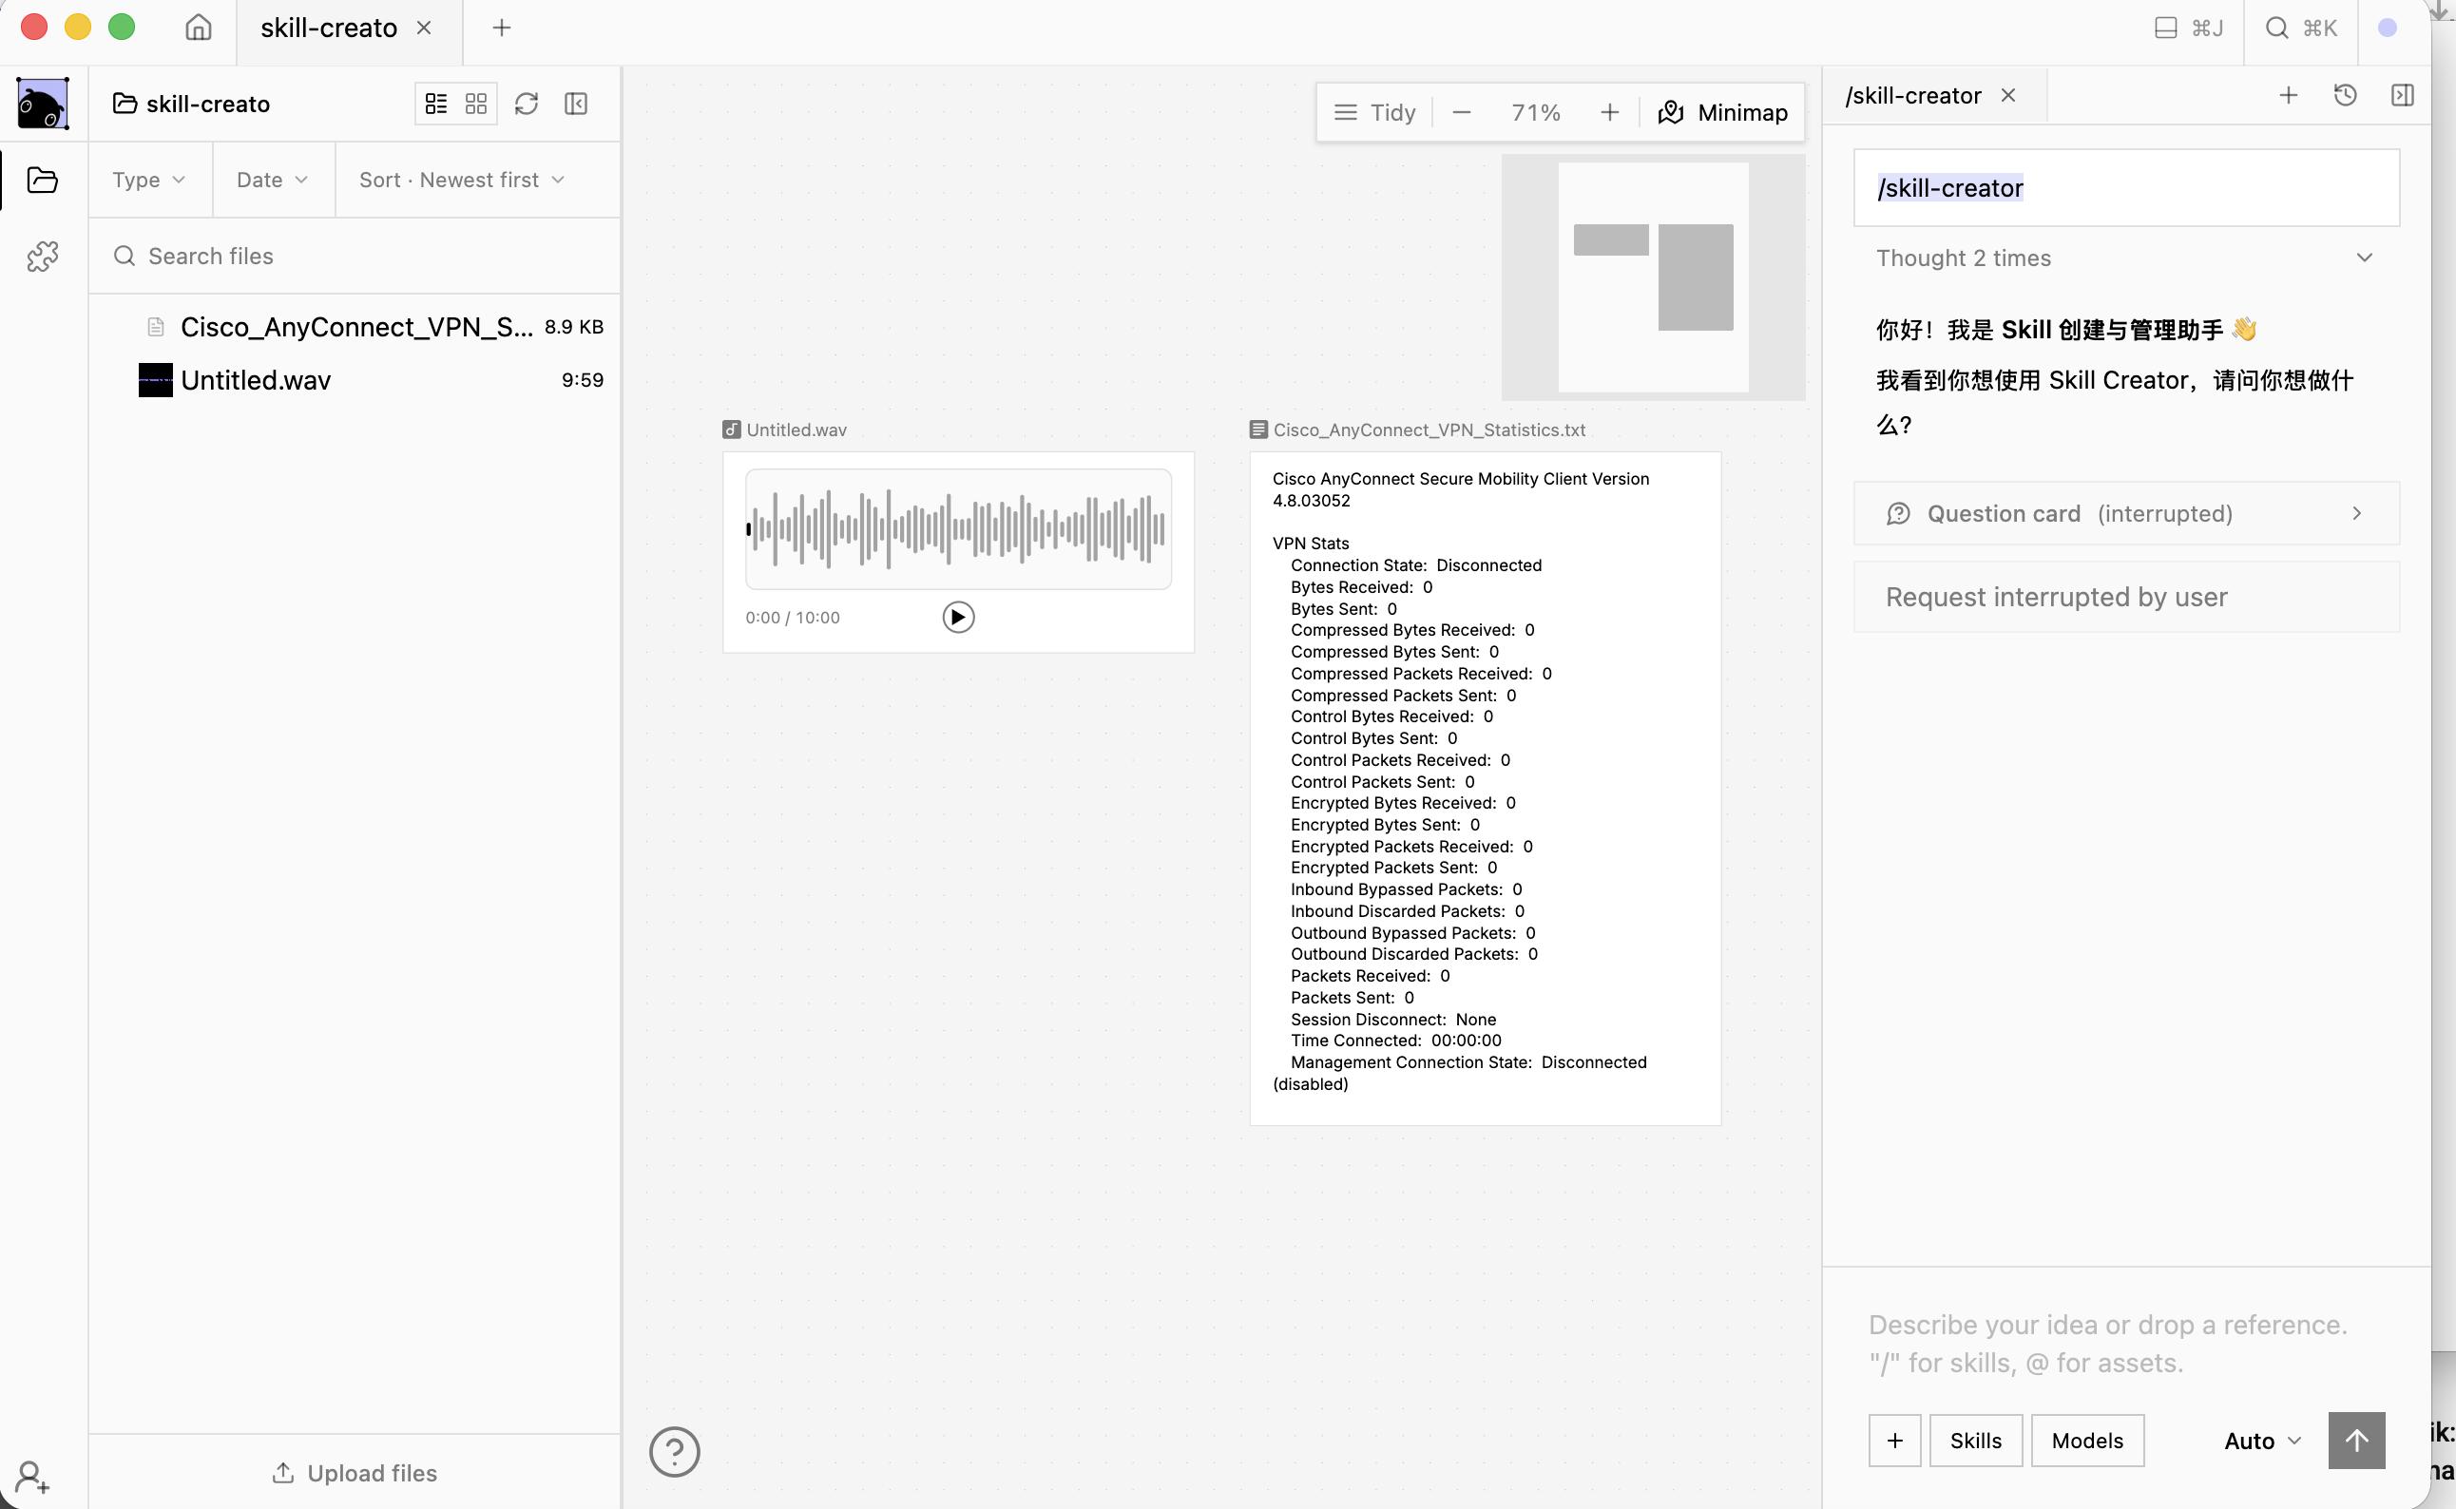Toggle the Minimap

(x=1723, y=113)
